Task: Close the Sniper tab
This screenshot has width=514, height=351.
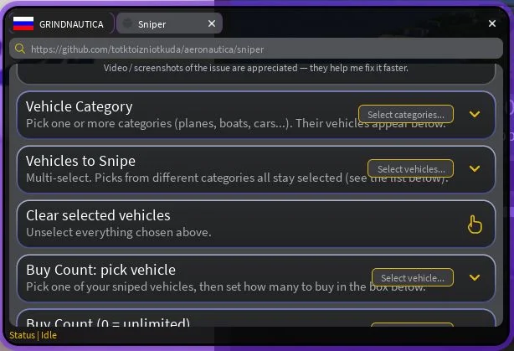Action: click(212, 23)
